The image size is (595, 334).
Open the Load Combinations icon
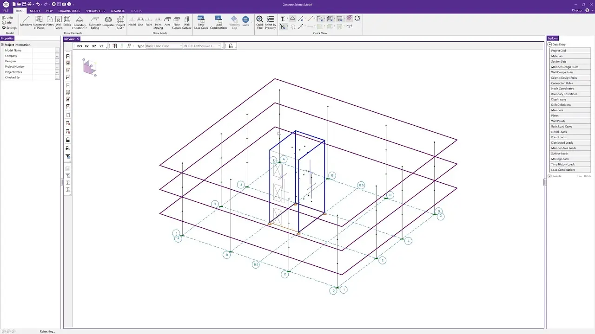[218, 23]
